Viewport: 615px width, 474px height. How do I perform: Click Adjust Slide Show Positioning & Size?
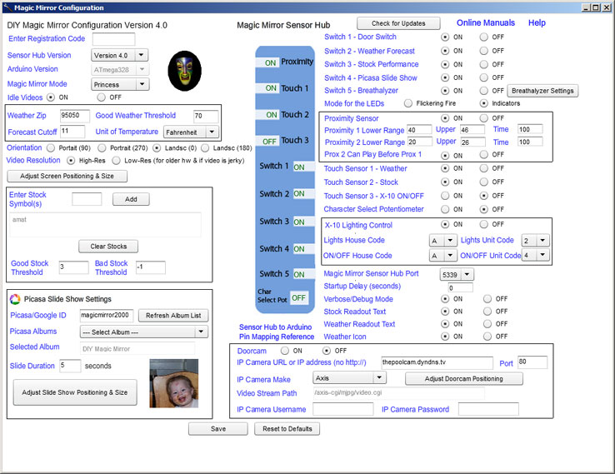pyautogui.click(x=75, y=392)
